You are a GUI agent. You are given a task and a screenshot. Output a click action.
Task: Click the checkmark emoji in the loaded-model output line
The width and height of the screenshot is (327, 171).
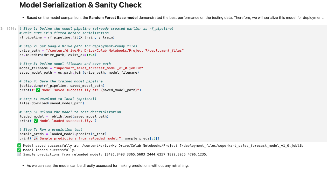pos(19,150)
